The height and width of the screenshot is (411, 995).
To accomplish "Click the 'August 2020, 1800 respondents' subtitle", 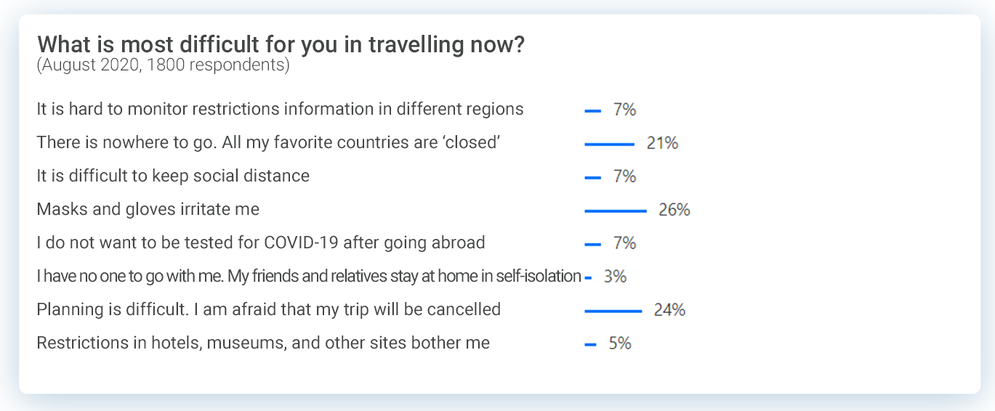I will coord(163,65).
